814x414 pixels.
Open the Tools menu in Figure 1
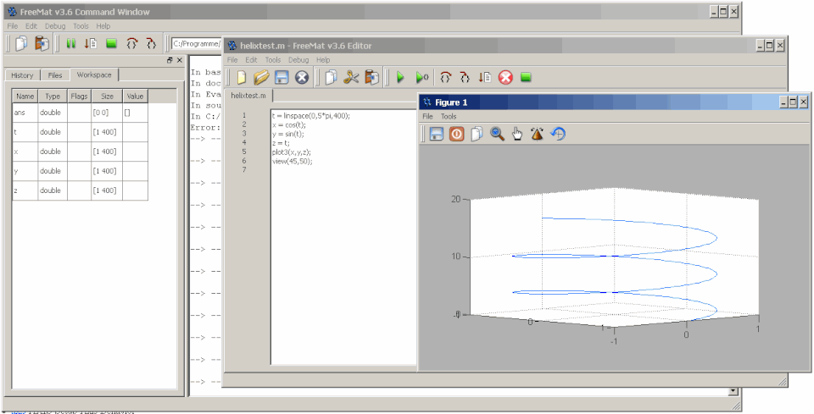point(449,117)
